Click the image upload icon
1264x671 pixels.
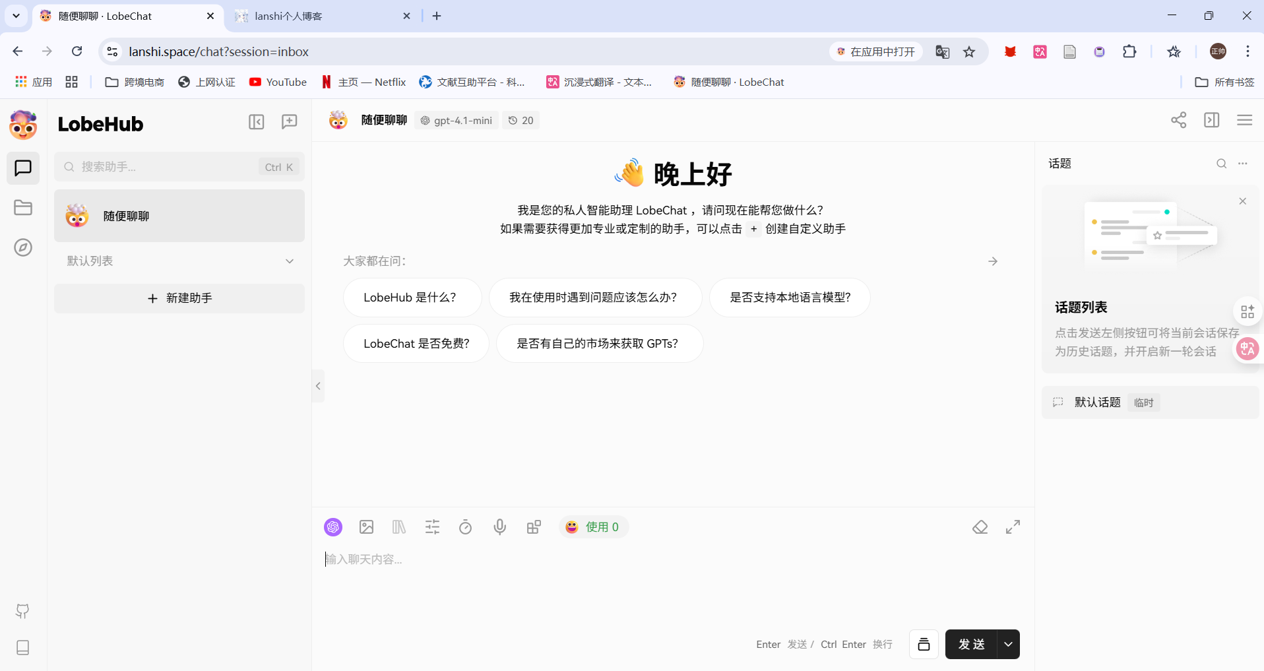366,527
